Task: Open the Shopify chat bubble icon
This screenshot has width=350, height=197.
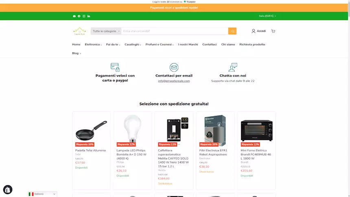Action: [x=8, y=190]
